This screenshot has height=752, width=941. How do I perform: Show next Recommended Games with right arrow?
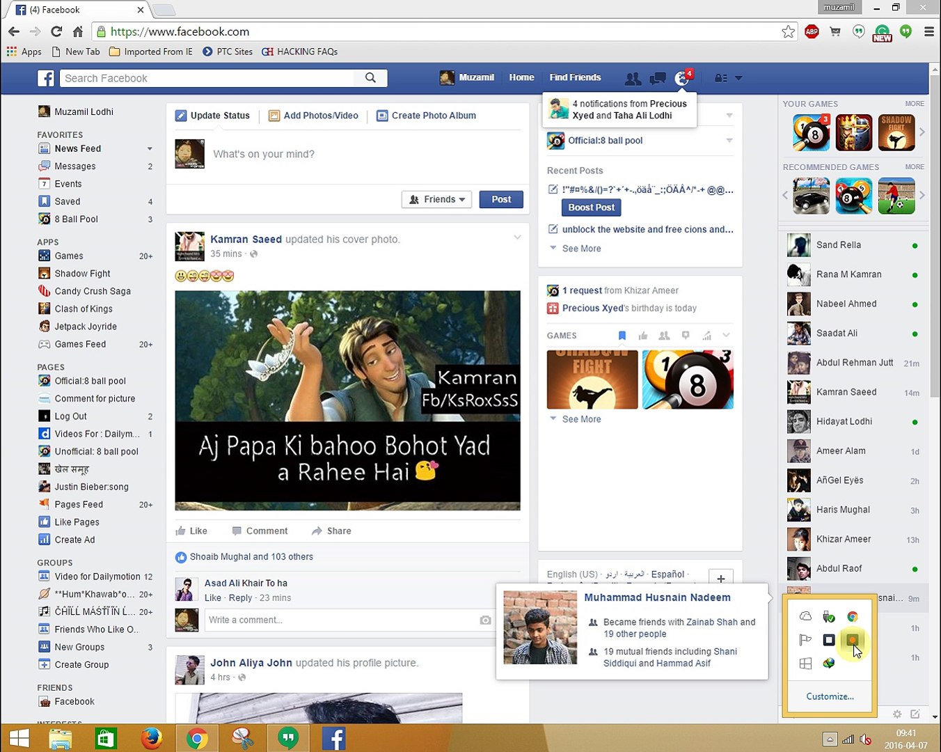pyautogui.click(x=922, y=195)
